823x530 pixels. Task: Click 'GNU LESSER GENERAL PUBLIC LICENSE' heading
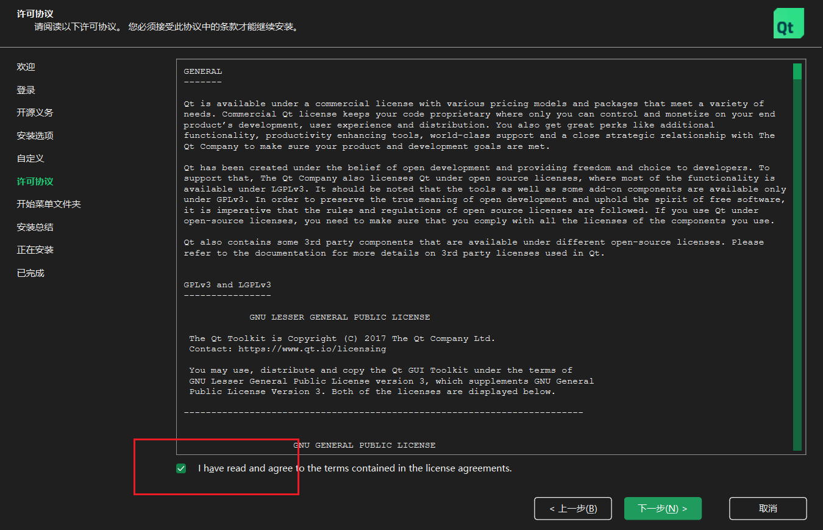[x=340, y=317]
